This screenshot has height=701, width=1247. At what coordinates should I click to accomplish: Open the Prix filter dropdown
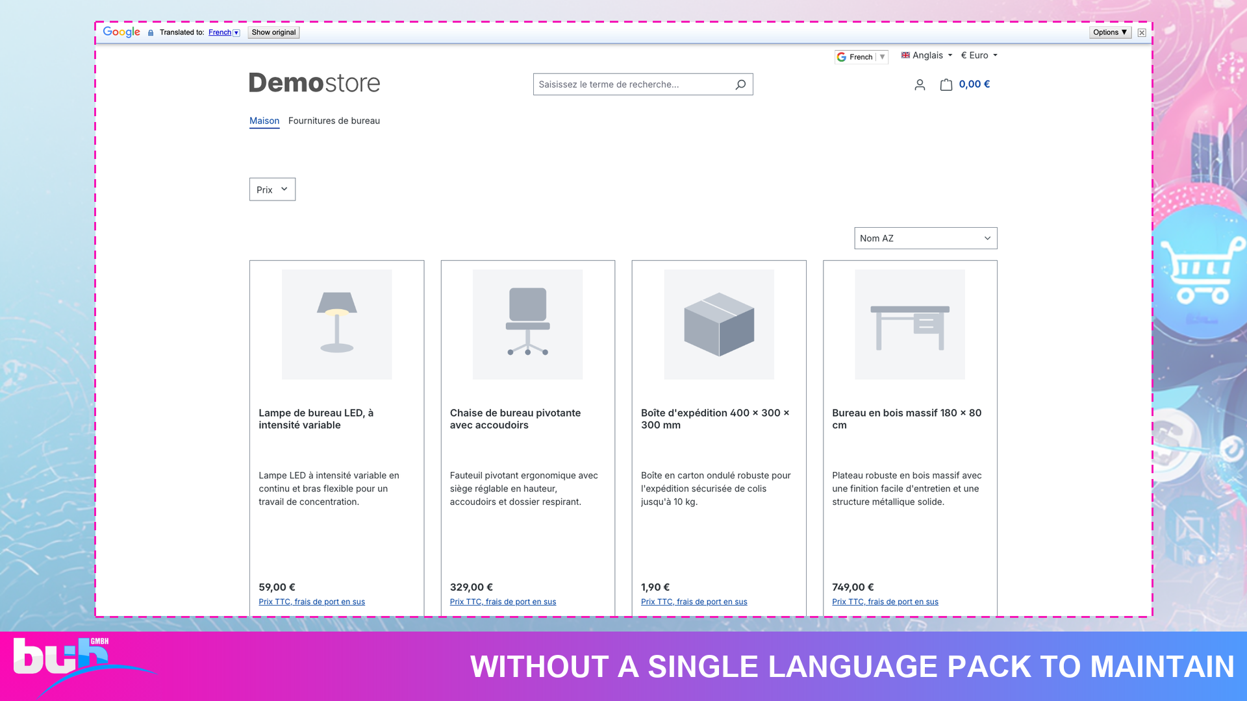pyautogui.click(x=272, y=190)
